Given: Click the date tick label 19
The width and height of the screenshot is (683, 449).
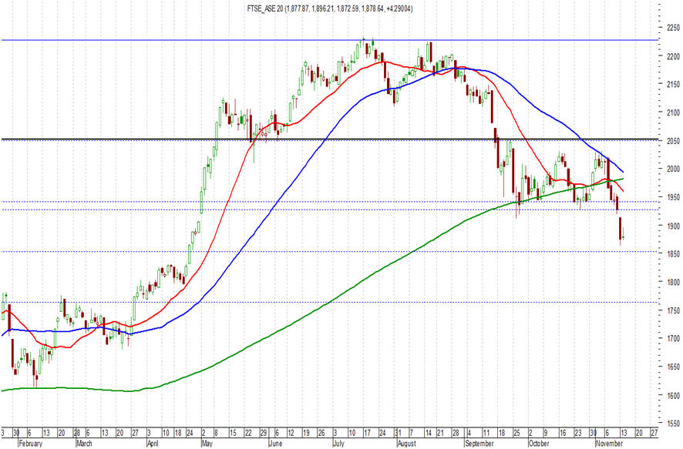Looking at the screenshot, I should coord(306,434).
